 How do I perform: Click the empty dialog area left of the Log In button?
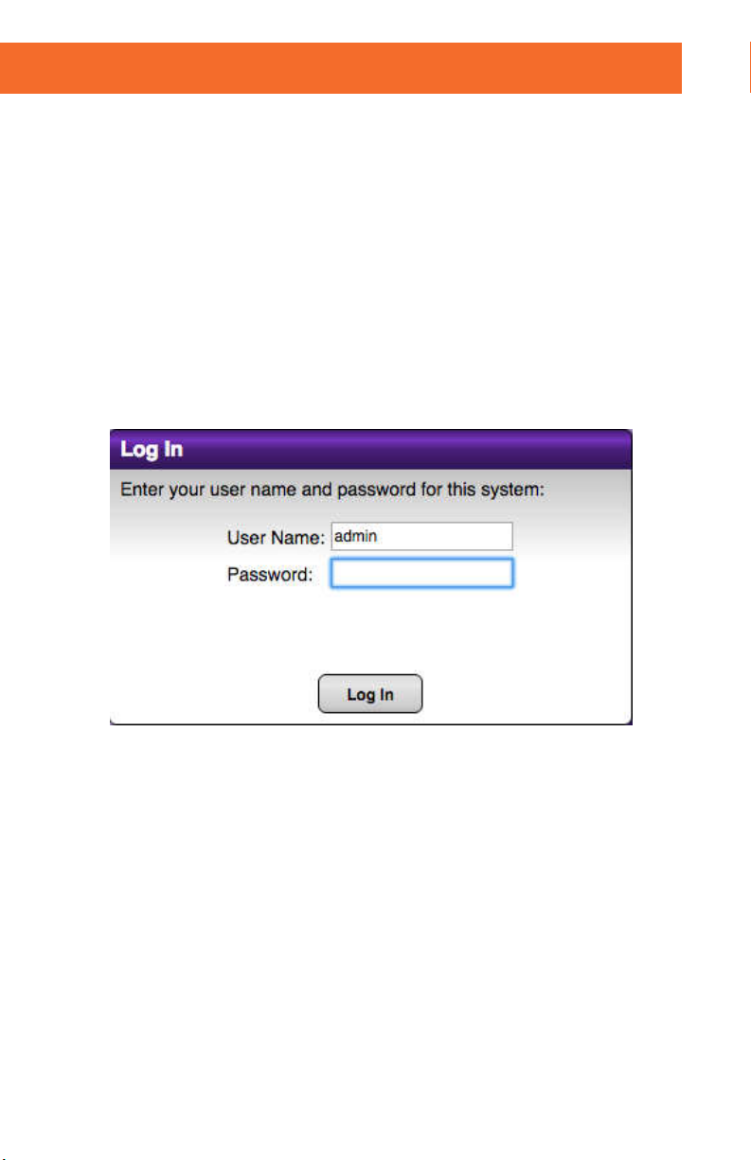tap(213, 694)
